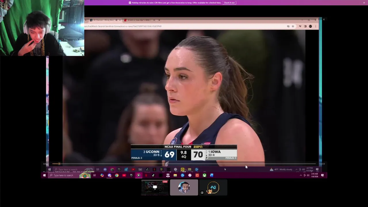Open a new browser tab
368x207 pixels.
click(159, 20)
